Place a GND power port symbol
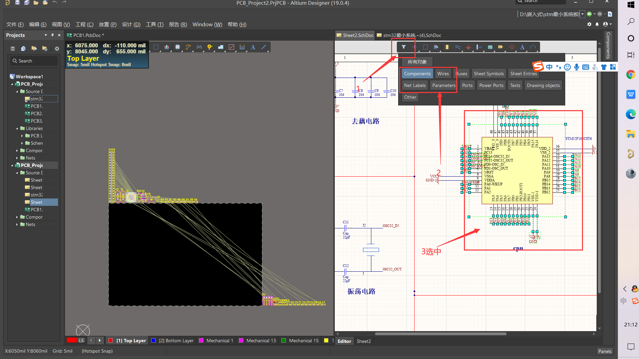The height and width of the screenshot is (359, 639). click(x=468, y=47)
